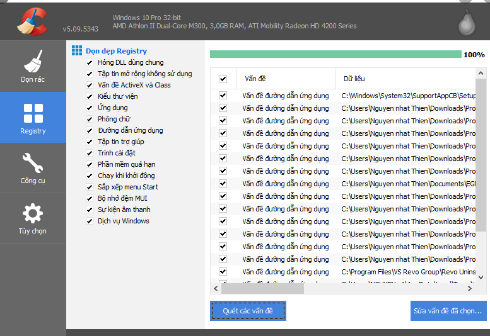Click the CCleaner logo icon

click(33, 21)
